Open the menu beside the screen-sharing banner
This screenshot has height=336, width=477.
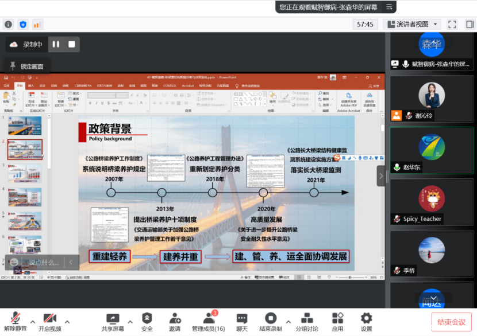click(389, 7)
